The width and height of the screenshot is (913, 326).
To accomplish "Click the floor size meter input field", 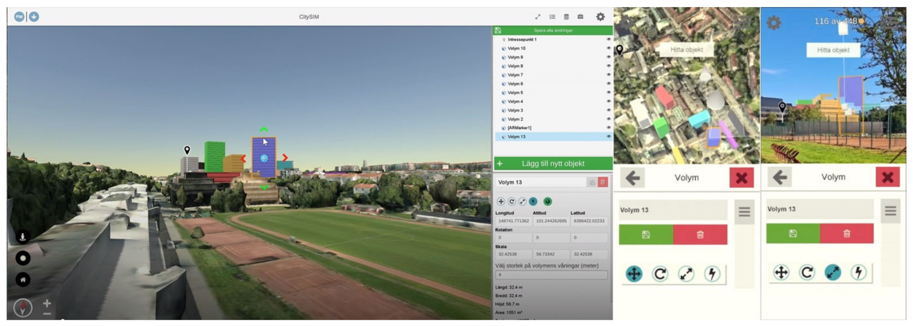I will pos(551,275).
